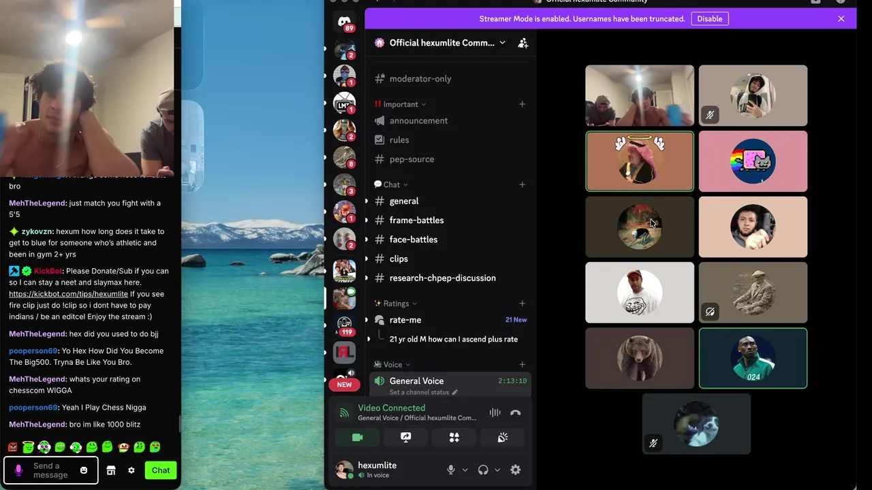
Task: Add a channel to the Chat category
Action: (x=522, y=184)
